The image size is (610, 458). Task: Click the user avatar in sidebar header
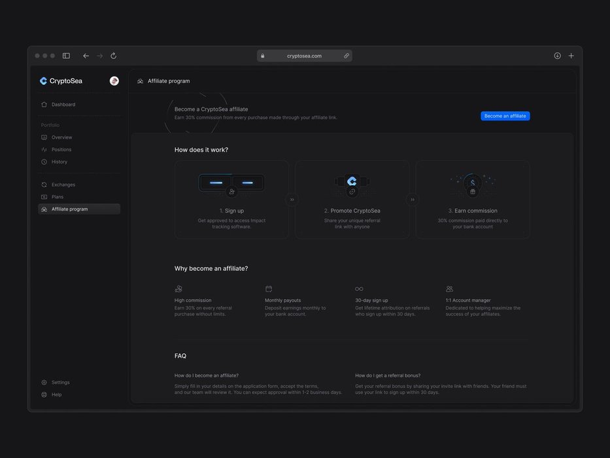click(x=114, y=81)
